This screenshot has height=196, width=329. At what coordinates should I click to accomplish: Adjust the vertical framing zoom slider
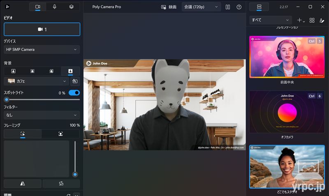click(x=75, y=159)
